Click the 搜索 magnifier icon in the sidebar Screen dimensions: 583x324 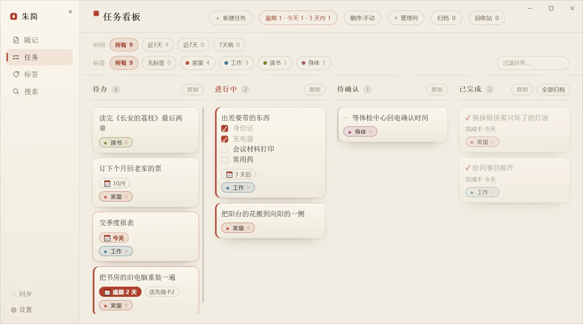tap(16, 92)
